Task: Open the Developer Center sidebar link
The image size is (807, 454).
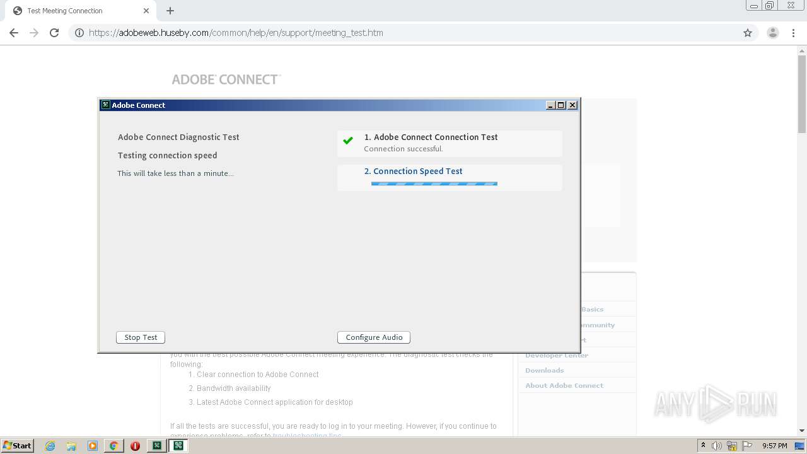Action: [557, 355]
